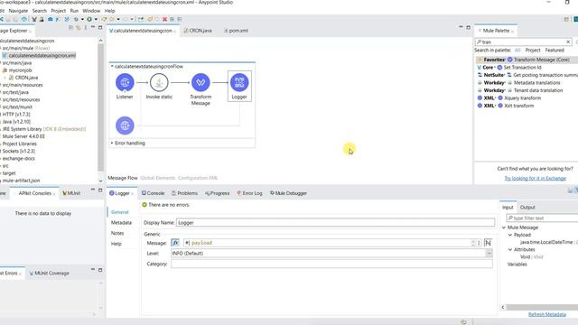Minimize the editor area panel
578x325 pixels.
(461, 27)
